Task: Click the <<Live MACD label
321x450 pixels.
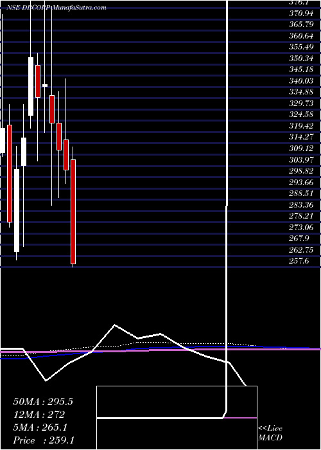Action: (x=270, y=433)
